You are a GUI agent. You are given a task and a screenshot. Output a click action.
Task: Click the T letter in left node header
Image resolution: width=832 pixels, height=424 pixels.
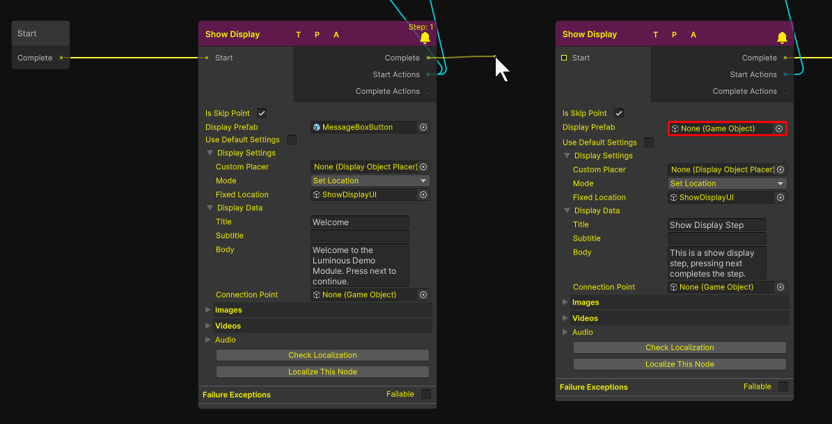coord(299,35)
